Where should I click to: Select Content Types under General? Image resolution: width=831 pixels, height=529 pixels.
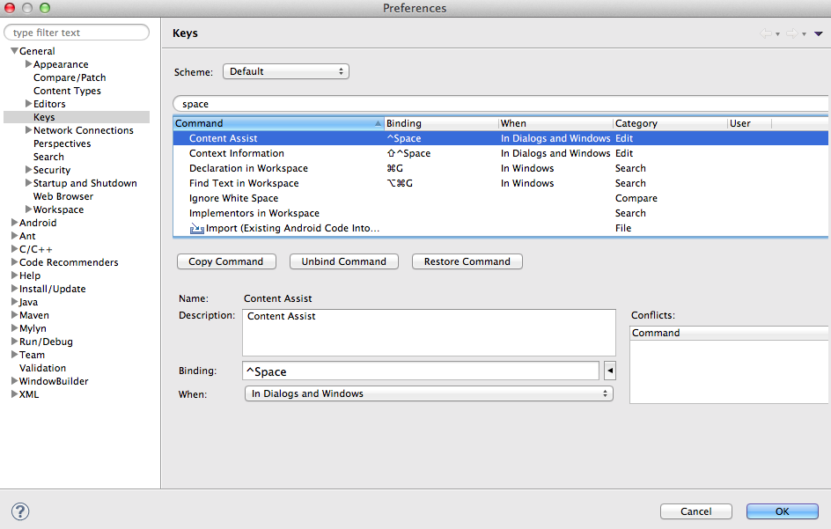point(67,90)
